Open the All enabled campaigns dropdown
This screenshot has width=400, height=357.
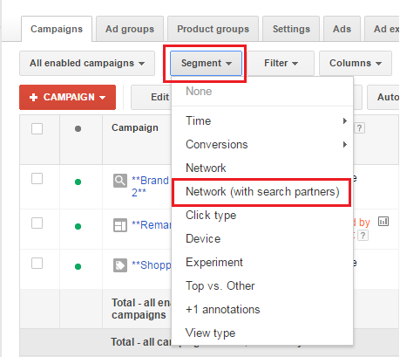pos(87,63)
